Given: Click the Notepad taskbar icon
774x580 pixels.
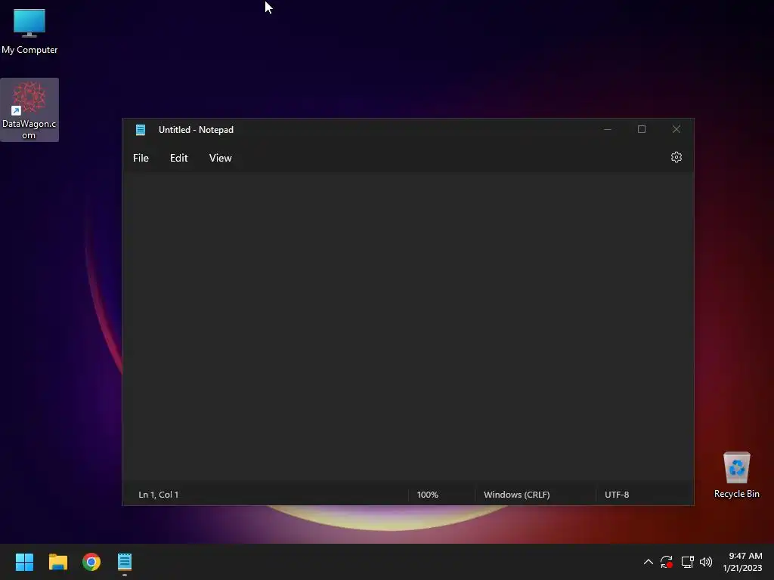Looking at the screenshot, I should click(125, 562).
